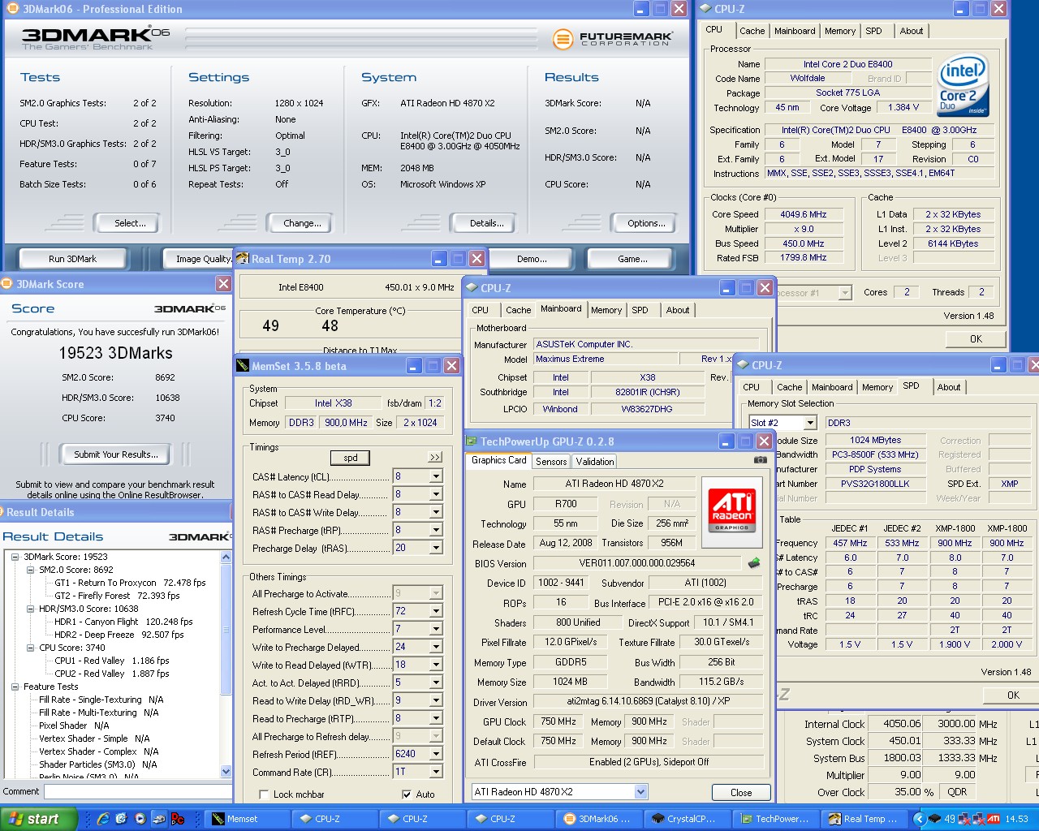Click the Real Temp 2.70 title bar icon
Image resolution: width=1039 pixels, height=831 pixels.
pos(243,259)
